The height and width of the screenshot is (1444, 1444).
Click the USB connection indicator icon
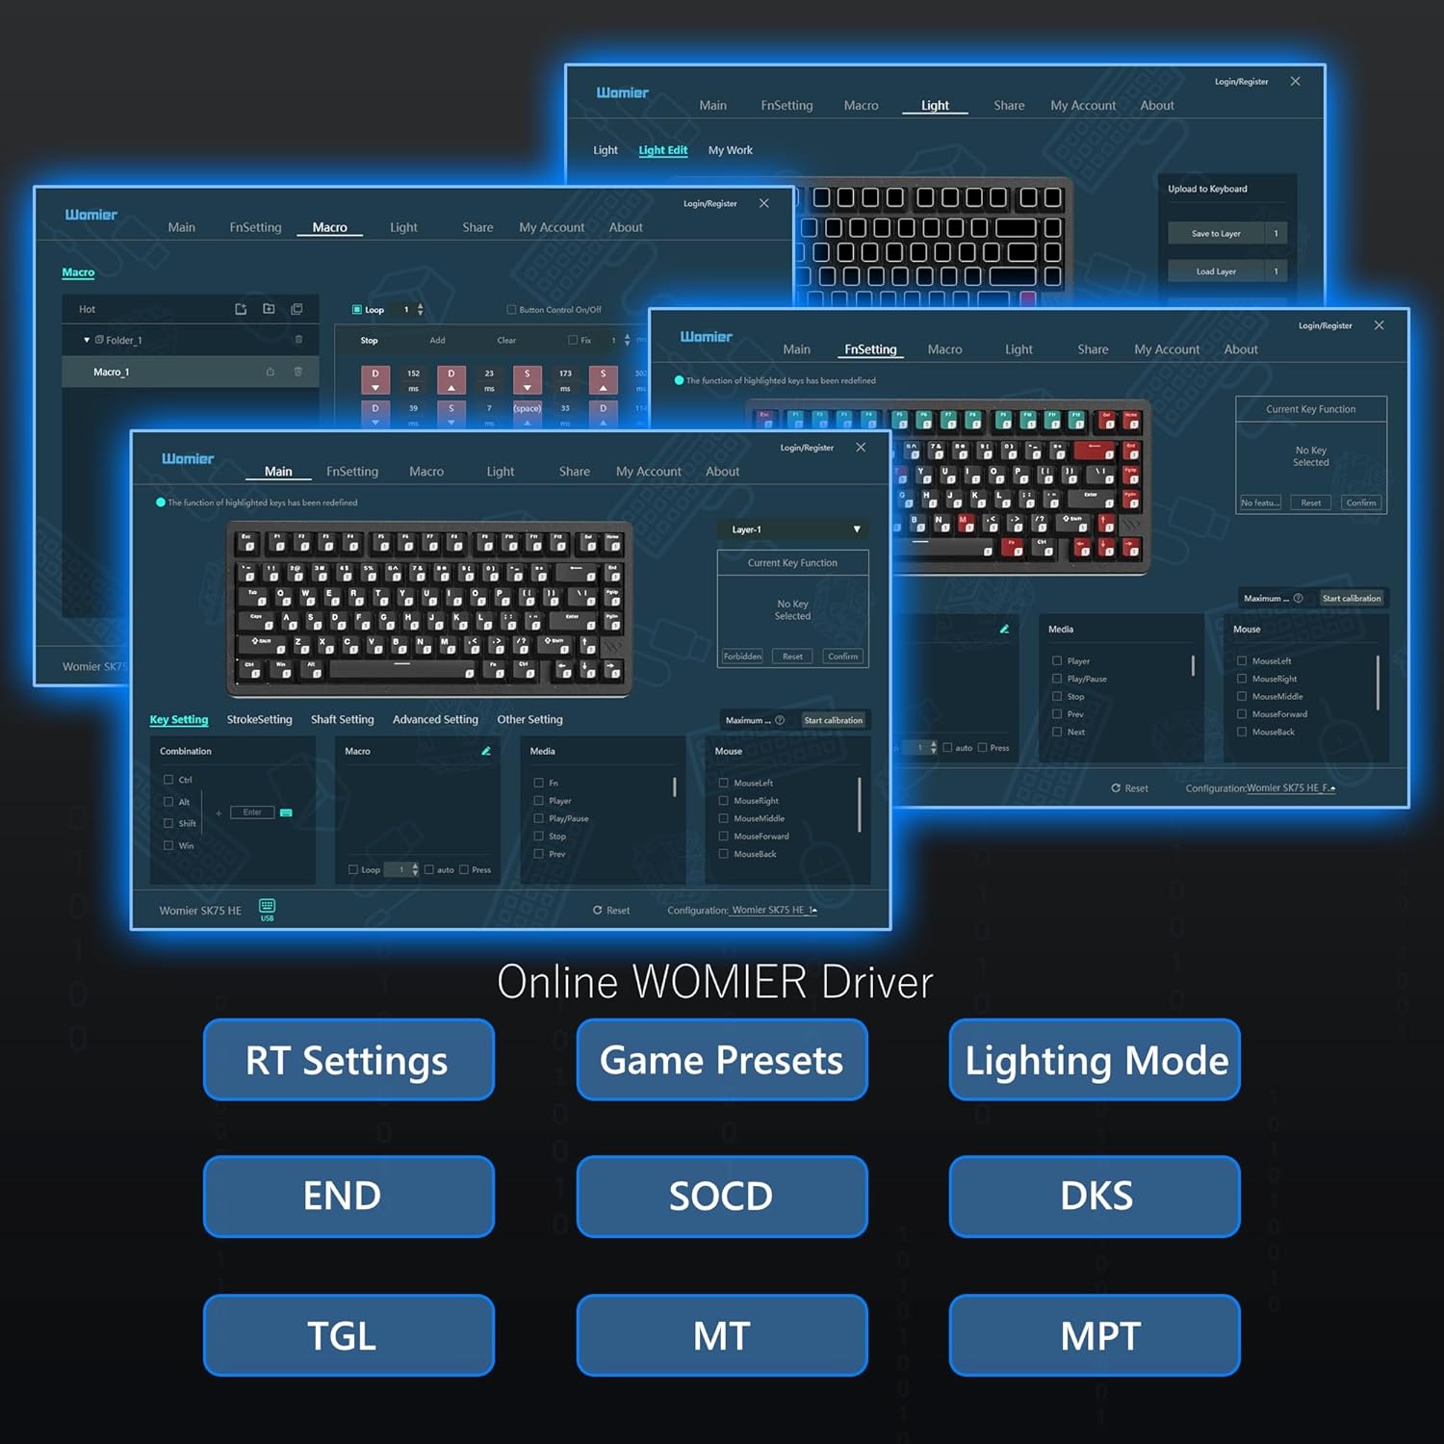pyautogui.click(x=267, y=909)
